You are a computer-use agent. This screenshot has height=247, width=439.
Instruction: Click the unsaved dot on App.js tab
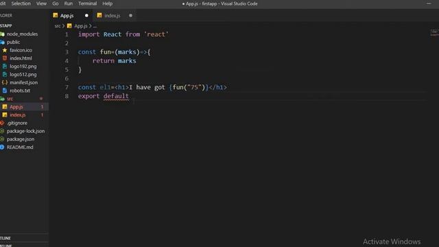(86, 16)
